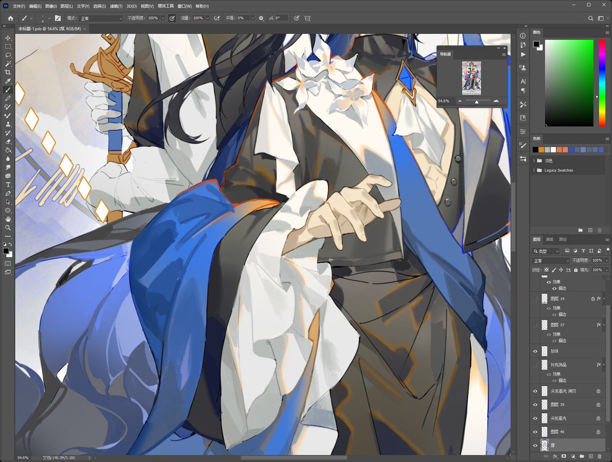This screenshot has width=612, height=462.
Task: Select the Paint Bucket tool
Action: pyautogui.click(x=8, y=150)
